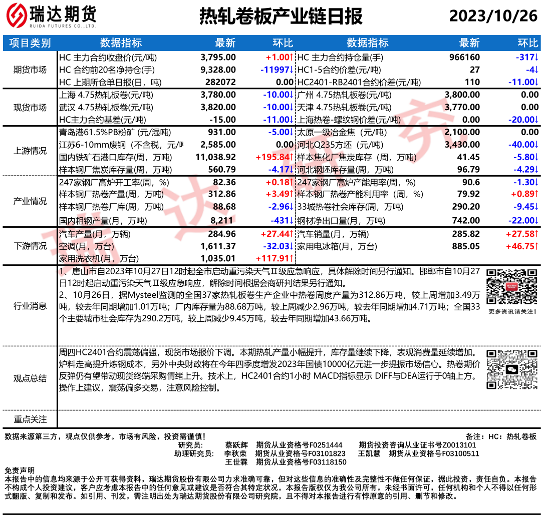
Task: Click the 免责声明 heading
Action: click(20, 470)
